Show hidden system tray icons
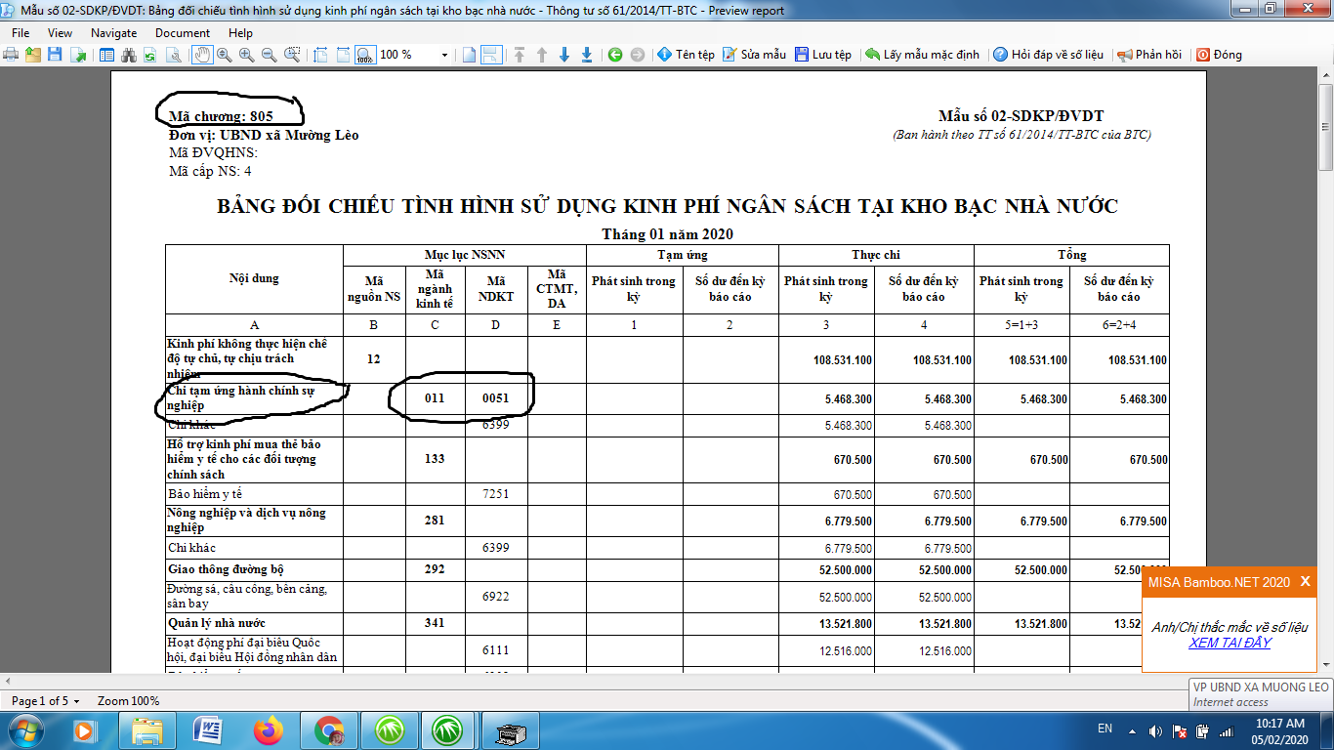 [x=1131, y=729]
